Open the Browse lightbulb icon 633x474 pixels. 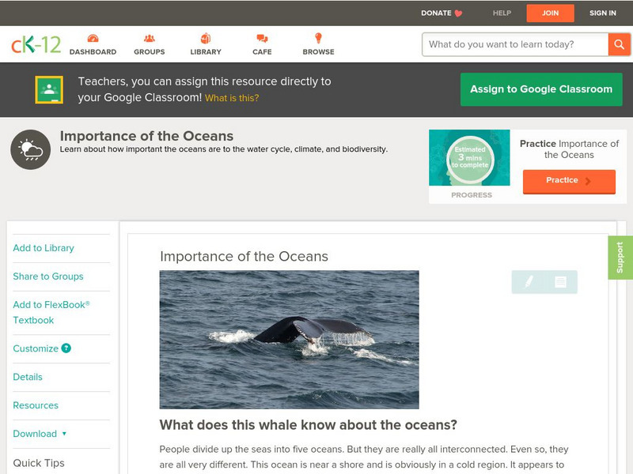click(318, 38)
